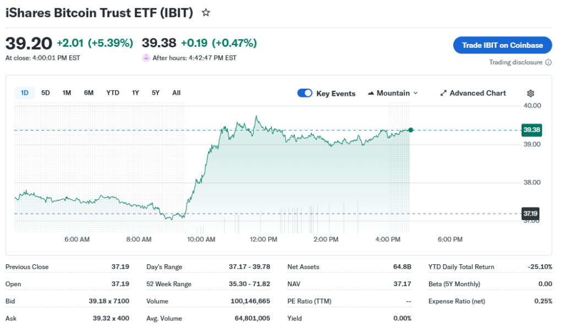Click the 39.38 price label on axis
The image size is (564, 333).
[x=531, y=130]
